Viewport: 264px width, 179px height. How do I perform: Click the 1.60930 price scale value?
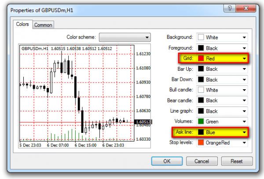[143, 82]
